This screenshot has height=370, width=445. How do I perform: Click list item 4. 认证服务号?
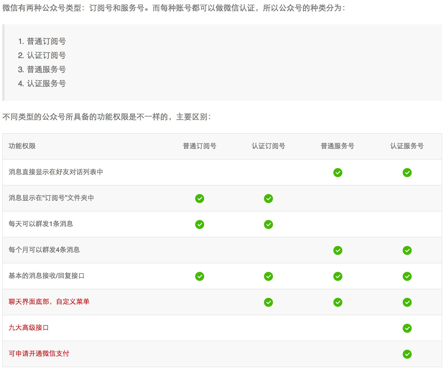[x=42, y=84]
